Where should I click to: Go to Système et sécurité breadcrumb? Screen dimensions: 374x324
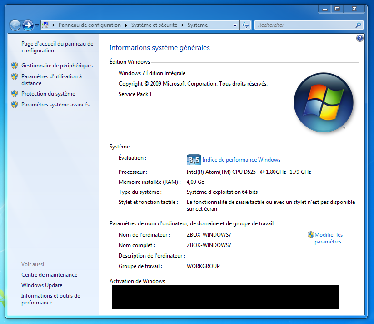click(154, 25)
